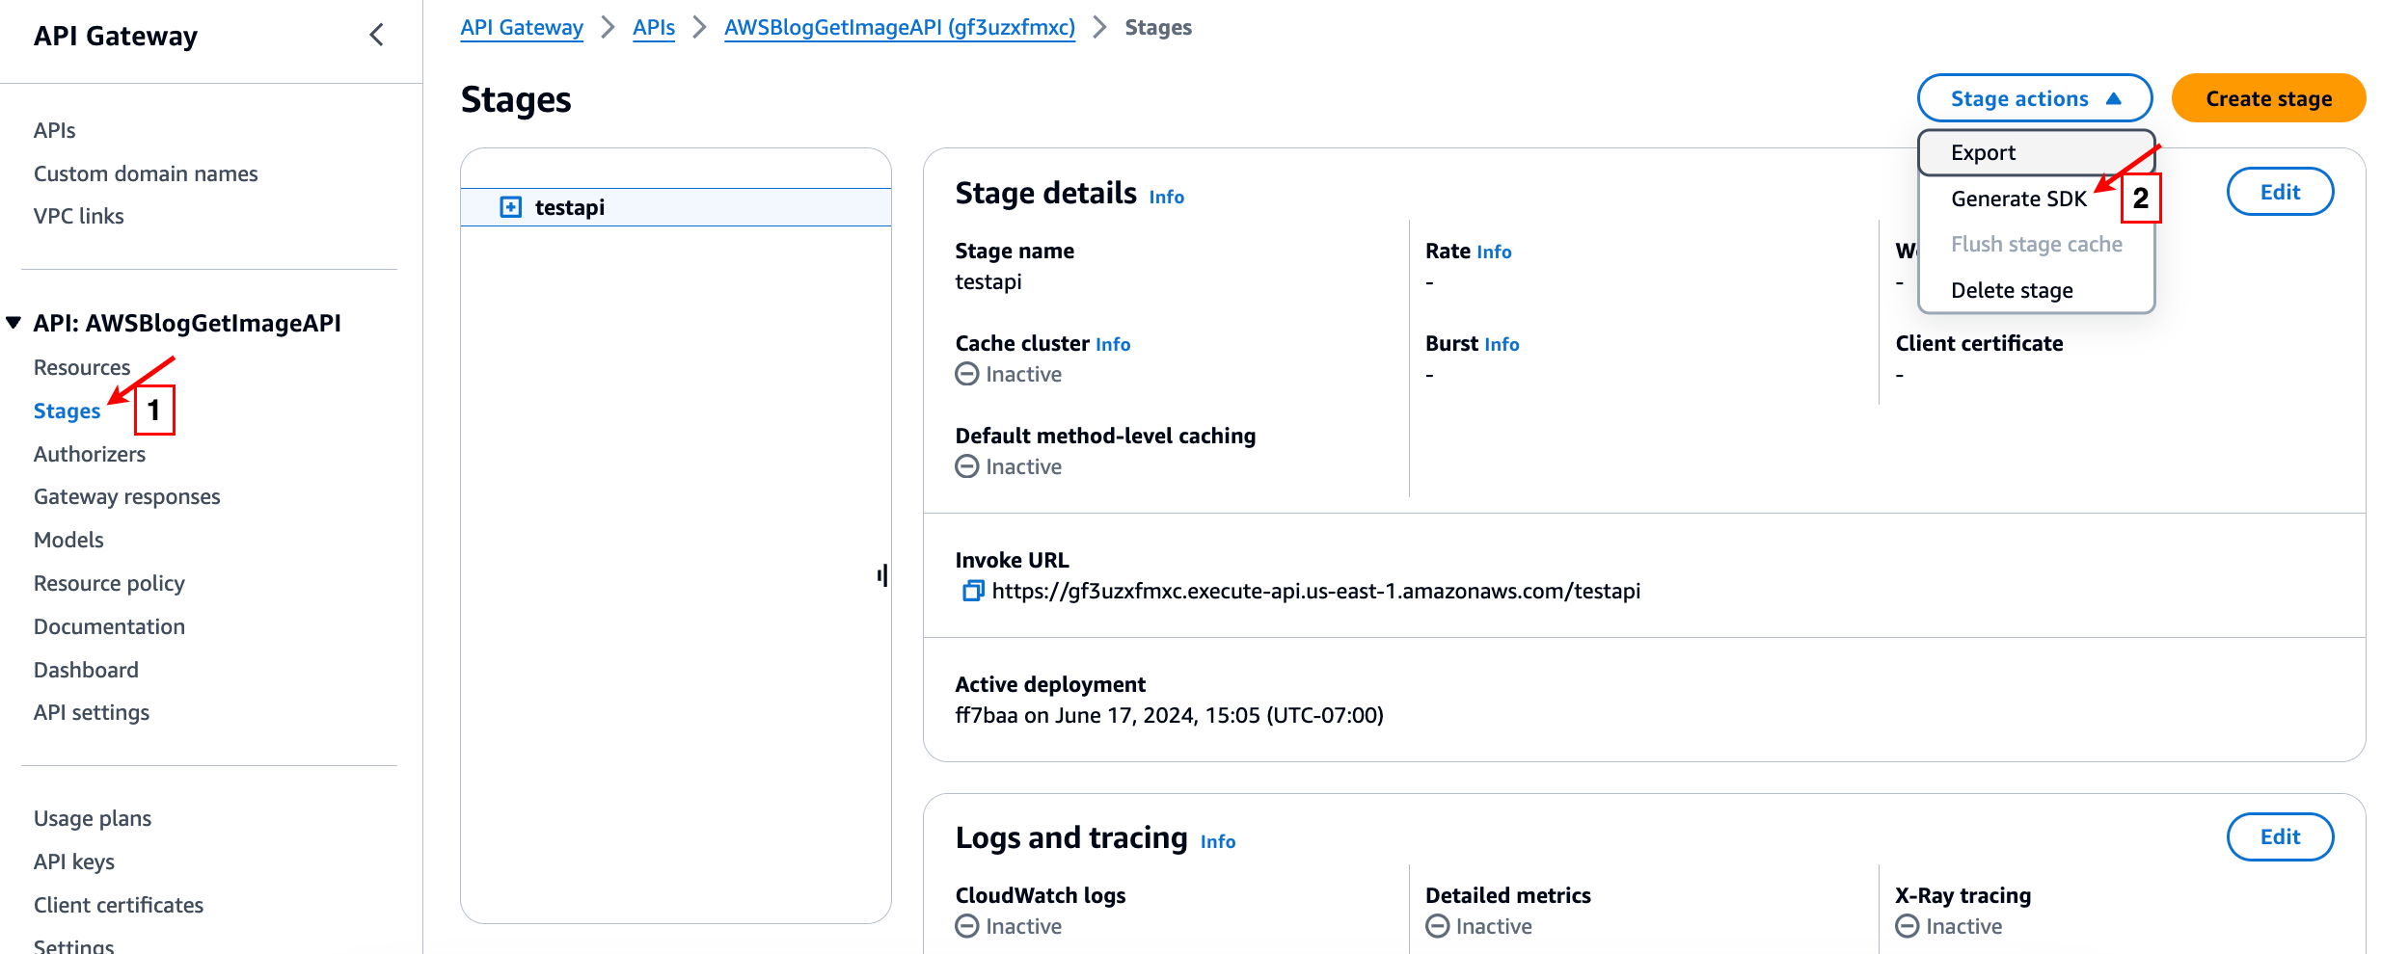Image resolution: width=2382 pixels, height=954 pixels.
Task: Open Dashboard in the sidebar
Action: (x=86, y=670)
